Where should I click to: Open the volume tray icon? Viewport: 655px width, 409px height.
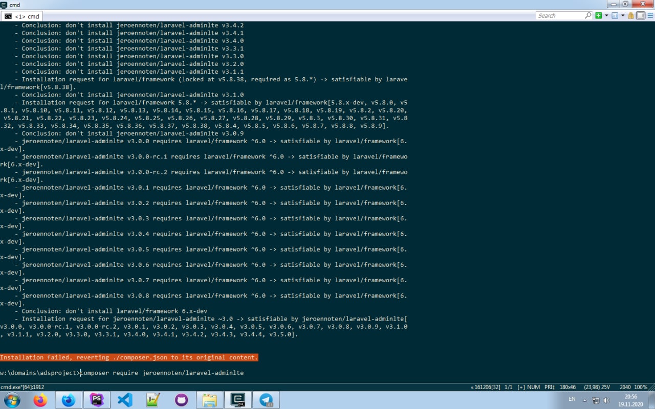[606, 400]
